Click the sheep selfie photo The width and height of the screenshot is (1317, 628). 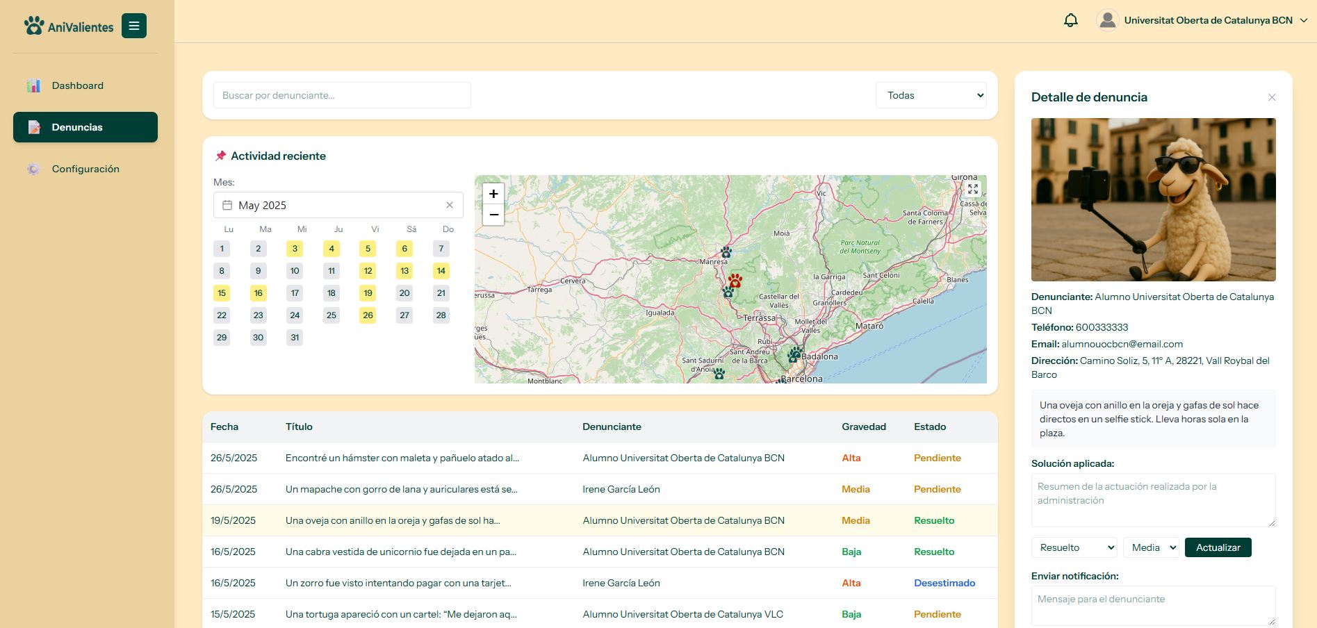pos(1154,199)
